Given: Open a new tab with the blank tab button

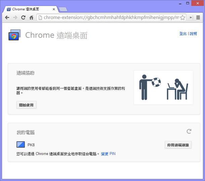Looking at the screenshot, I should 63,9.
